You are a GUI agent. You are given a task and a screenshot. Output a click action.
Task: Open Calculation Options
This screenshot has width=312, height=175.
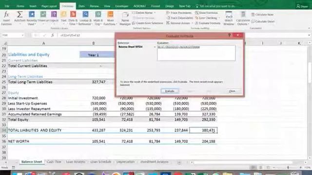coord(243,18)
